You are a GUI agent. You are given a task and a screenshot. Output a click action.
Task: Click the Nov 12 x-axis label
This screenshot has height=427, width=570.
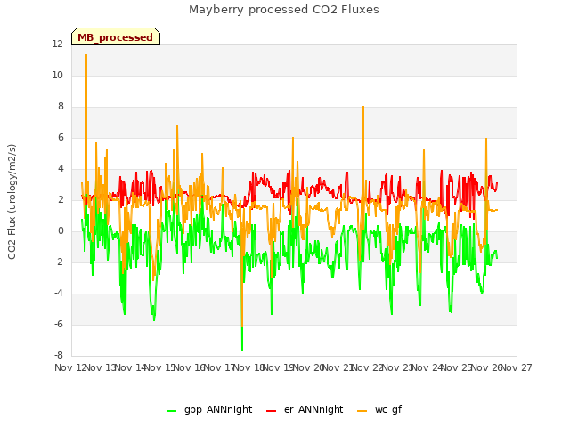click(70, 367)
